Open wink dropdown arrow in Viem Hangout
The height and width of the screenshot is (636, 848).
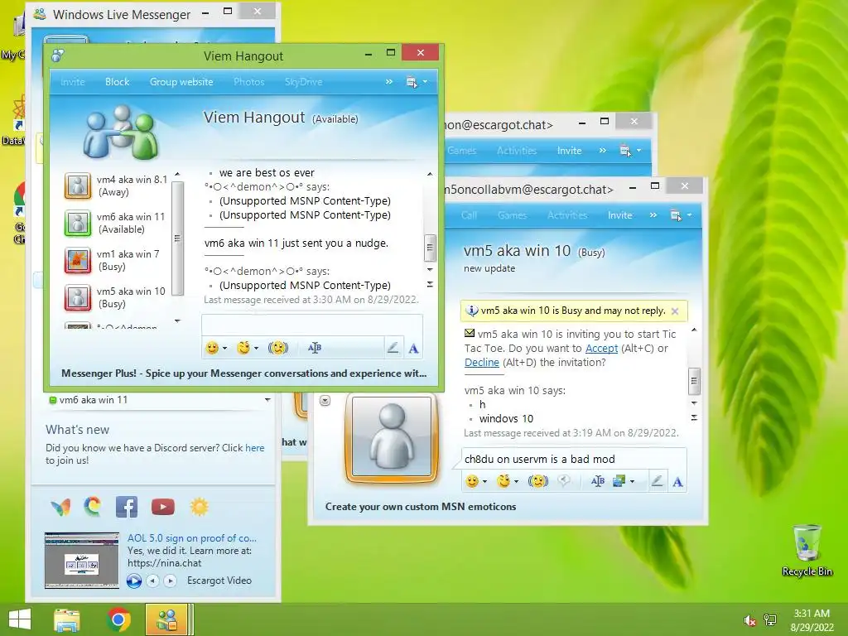tap(257, 349)
